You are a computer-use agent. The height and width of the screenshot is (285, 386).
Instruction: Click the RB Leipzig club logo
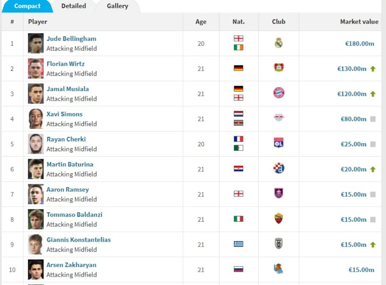pyautogui.click(x=278, y=118)
